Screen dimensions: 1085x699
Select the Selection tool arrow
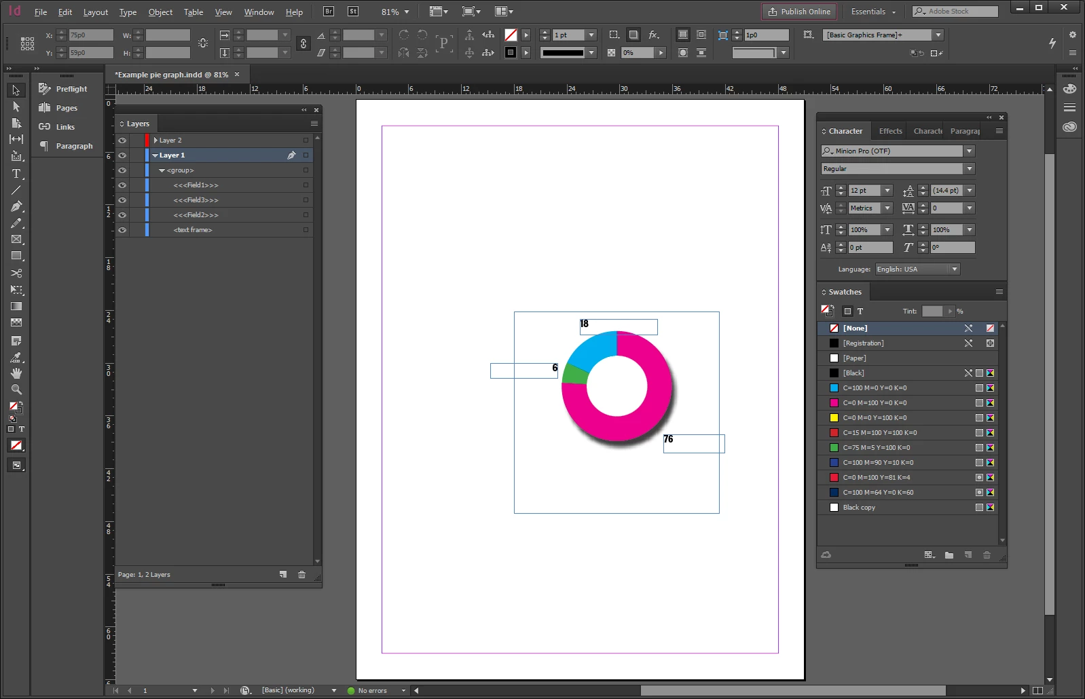(x=16, y=90)
